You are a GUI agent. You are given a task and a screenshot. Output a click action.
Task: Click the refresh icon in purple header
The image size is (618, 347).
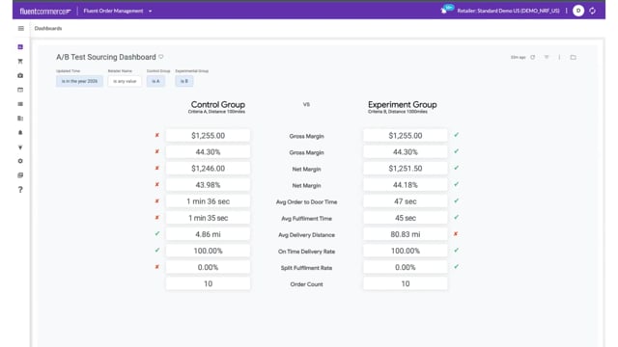tap(592, 11)
